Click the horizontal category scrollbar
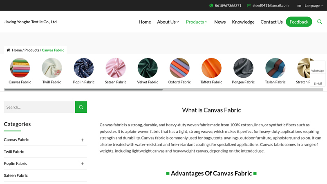This screenshot has width=327, height=184. (x=83, y=90)
